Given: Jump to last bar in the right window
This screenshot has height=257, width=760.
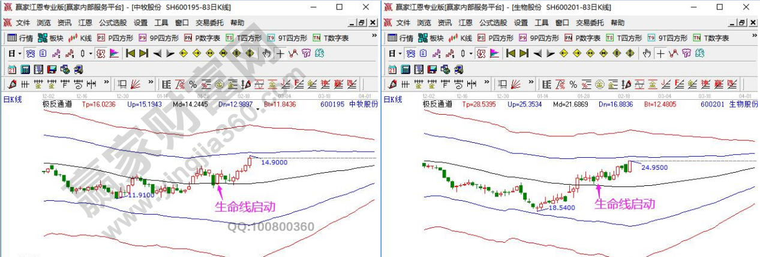Looking at the screenshot, I should [523, 53].
